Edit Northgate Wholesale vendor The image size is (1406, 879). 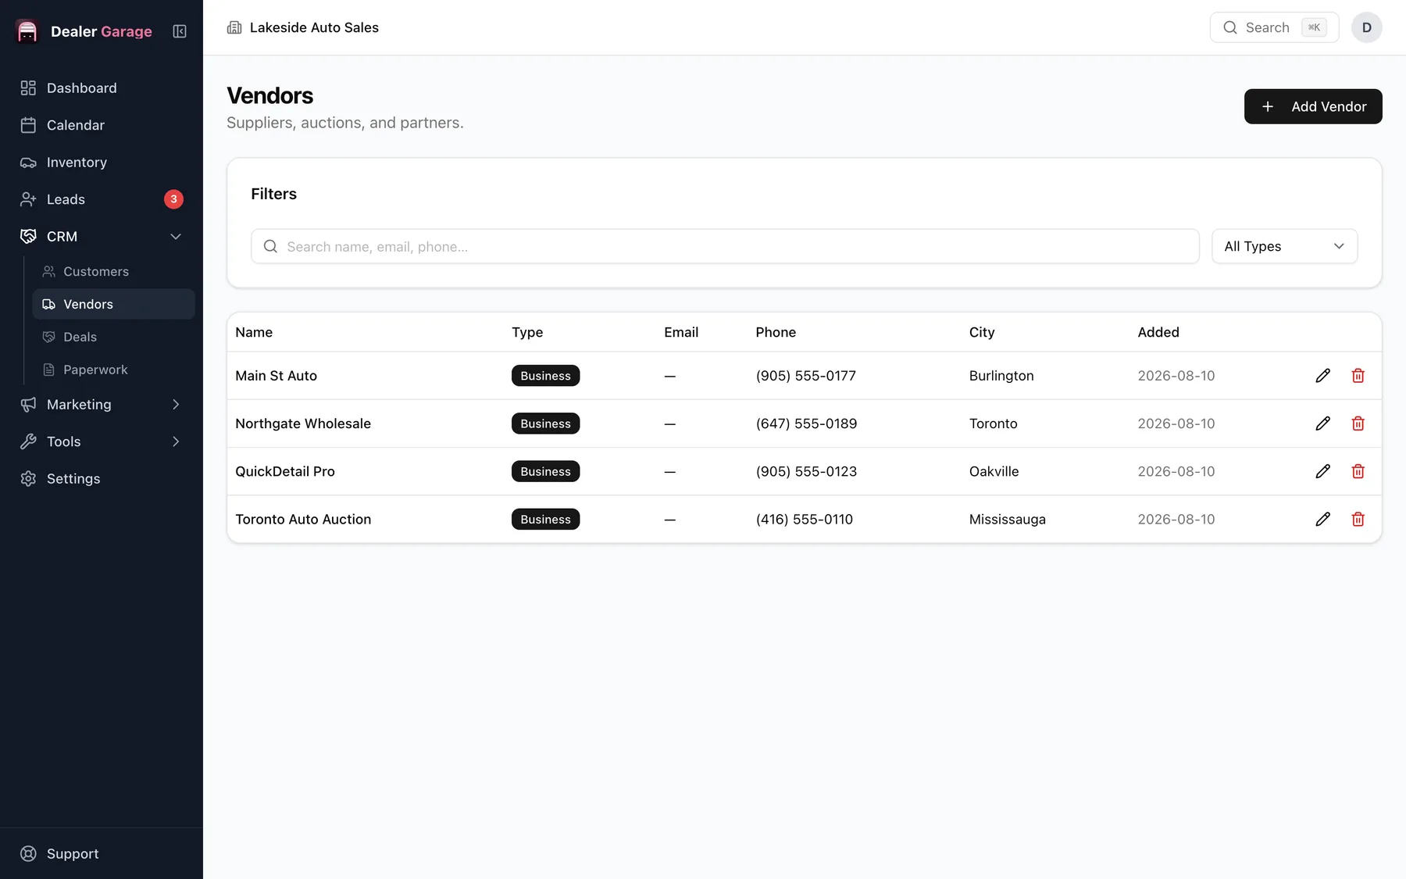[x=1322, y=423]
